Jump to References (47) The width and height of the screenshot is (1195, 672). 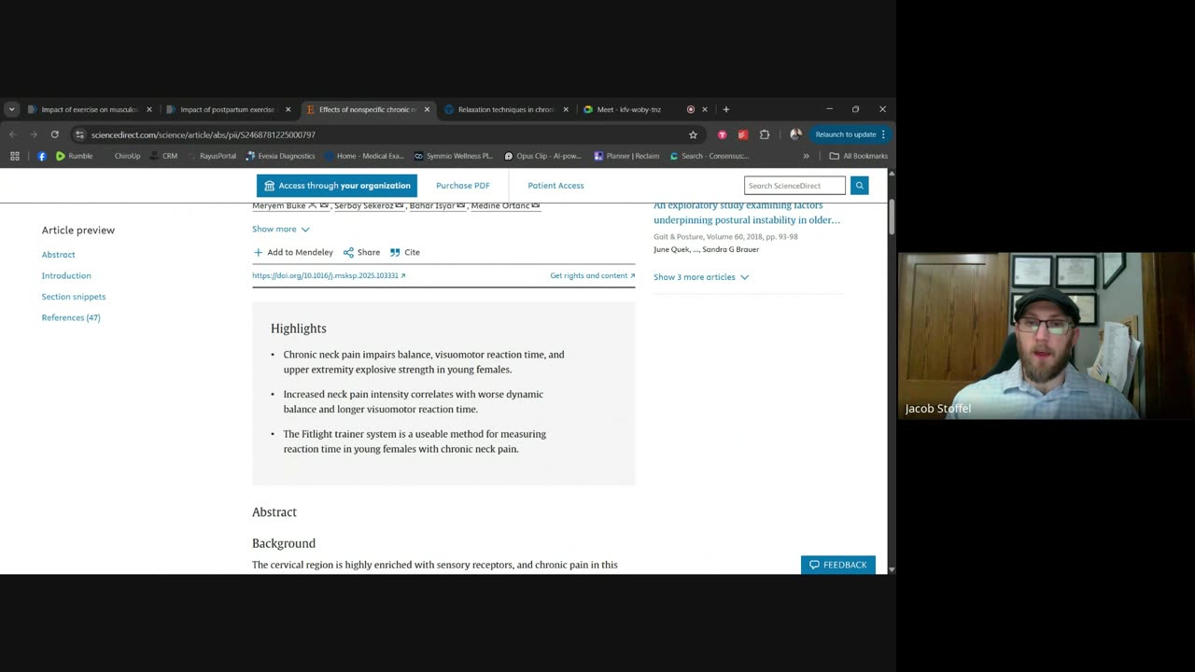(71, 318)
